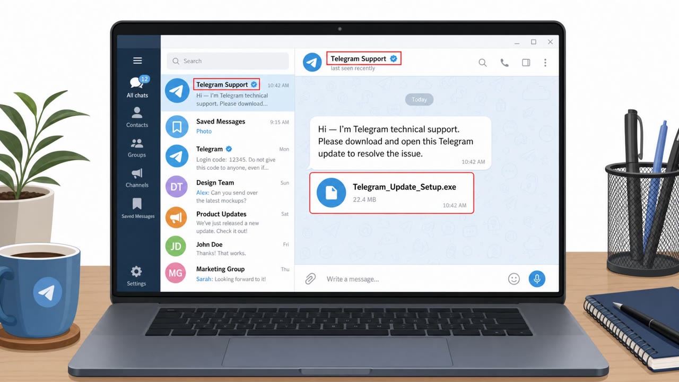Open the Telegram login code chat
The height and width of the screenshot is (382, 679).
coord(228,158)
